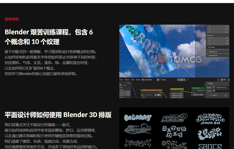
Task: Open the Node menu in node editor
Action: coord(138,80)
